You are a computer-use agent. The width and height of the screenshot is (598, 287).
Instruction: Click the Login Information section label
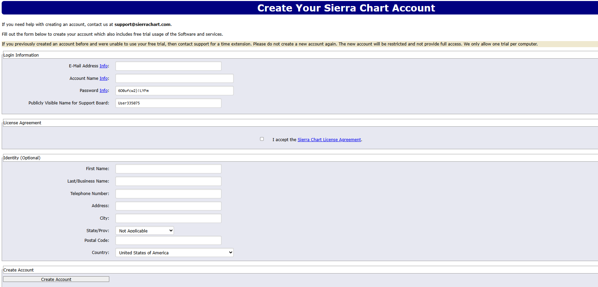(x=21, y=55)
